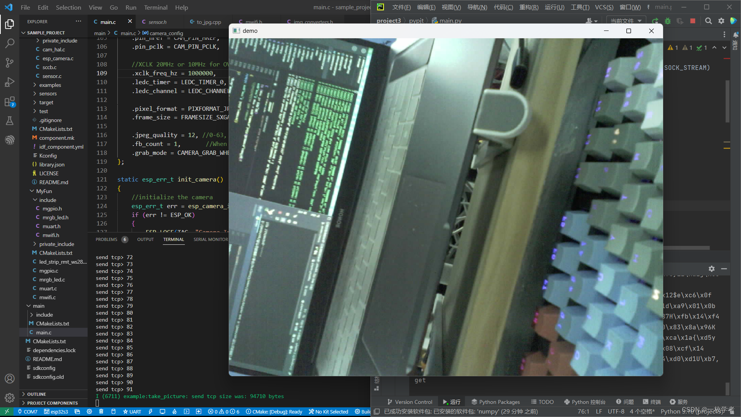Screen dimensions: 741x417
Task: Go to next highlighted error arrow in PyCharm
Action: (x=724, y=47)
